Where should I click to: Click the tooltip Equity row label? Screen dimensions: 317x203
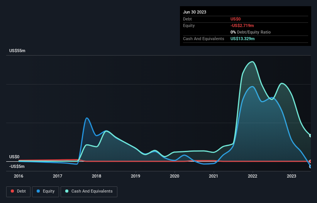189,25
